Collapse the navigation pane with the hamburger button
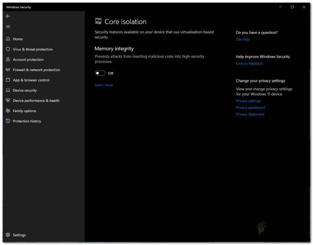The height and width of the screenshot is (245, 313). [8, 26]
